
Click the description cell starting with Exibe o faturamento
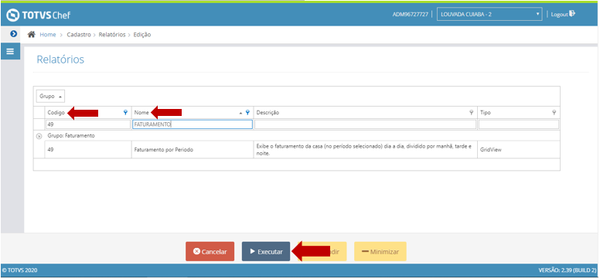(x=366, y=150)
